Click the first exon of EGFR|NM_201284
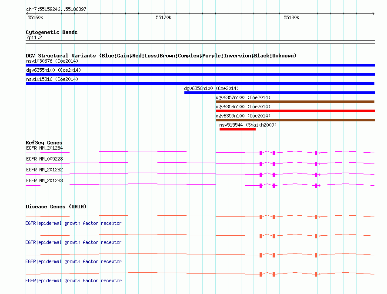 [261, 153]
